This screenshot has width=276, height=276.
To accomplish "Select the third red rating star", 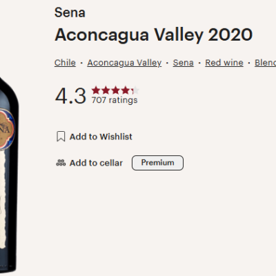I will 115,90.
